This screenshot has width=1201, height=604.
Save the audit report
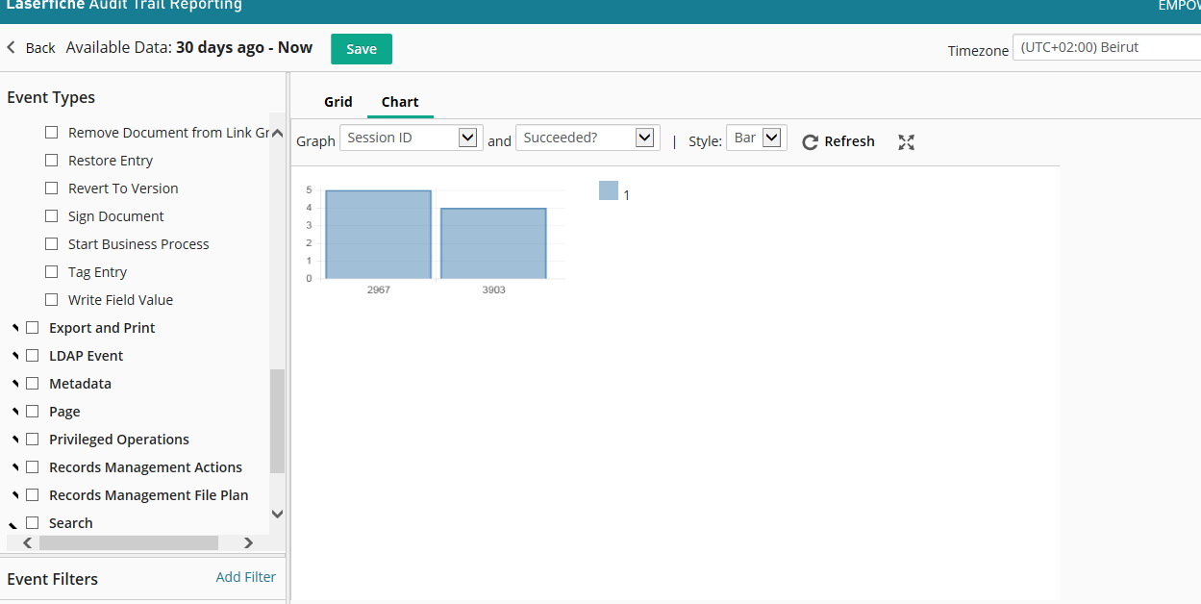(362, 49)
